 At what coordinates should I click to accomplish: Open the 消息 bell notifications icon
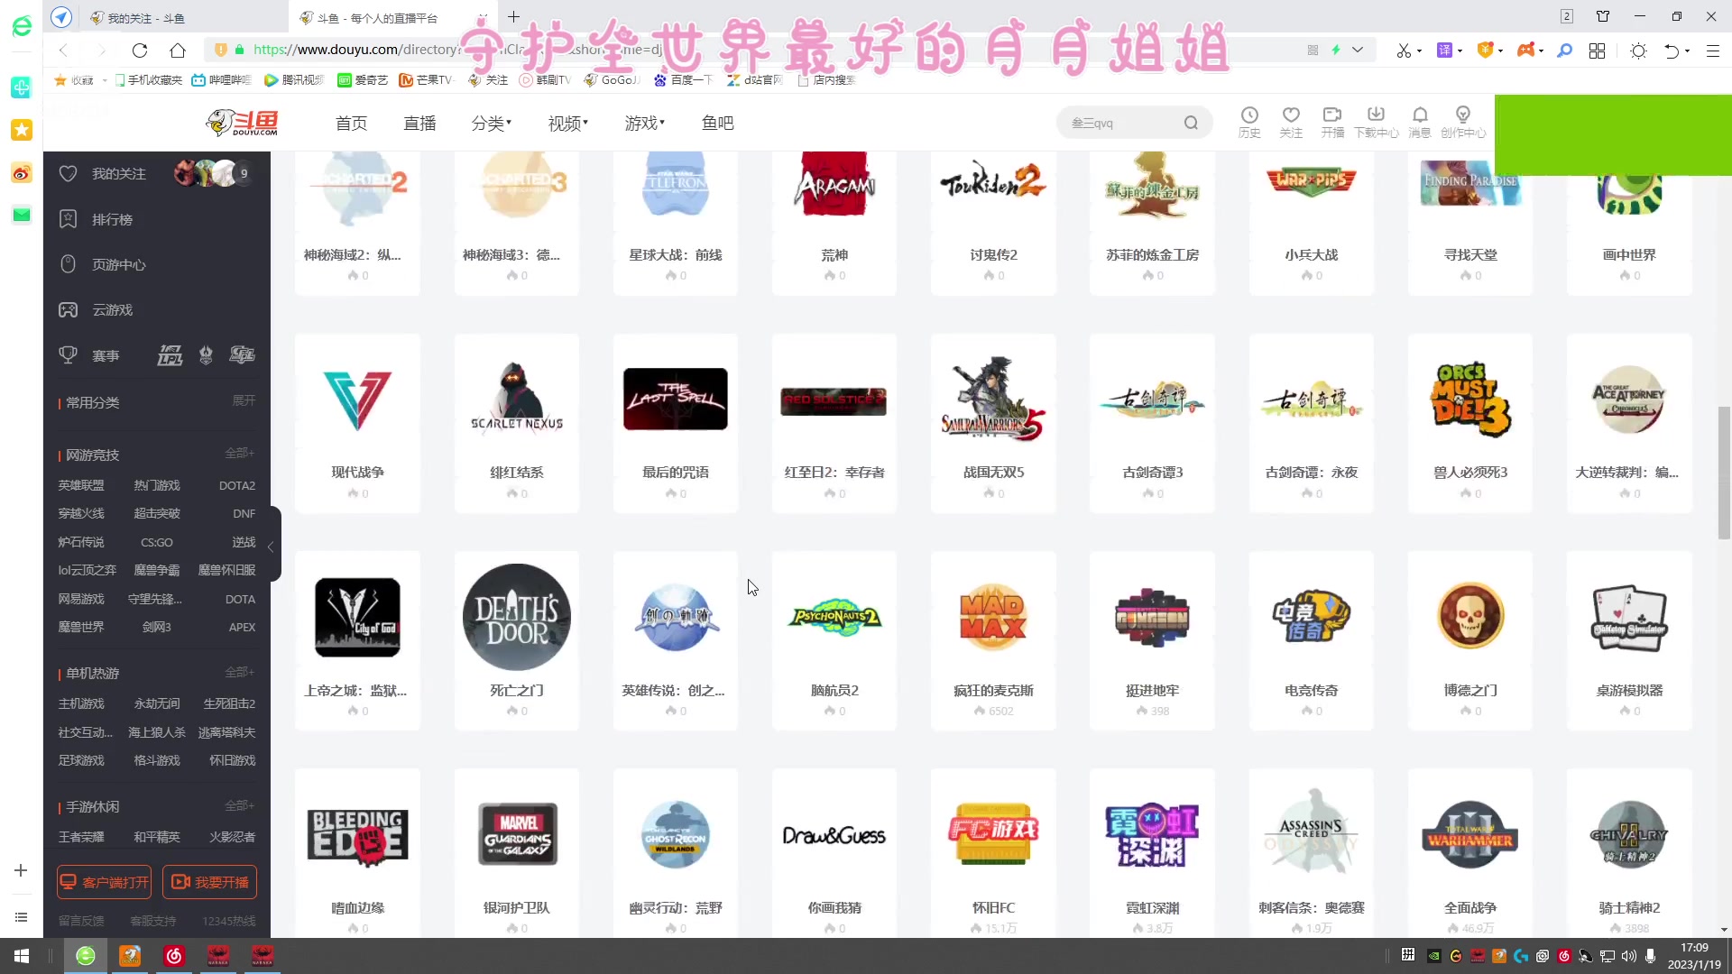(1420, 122)
